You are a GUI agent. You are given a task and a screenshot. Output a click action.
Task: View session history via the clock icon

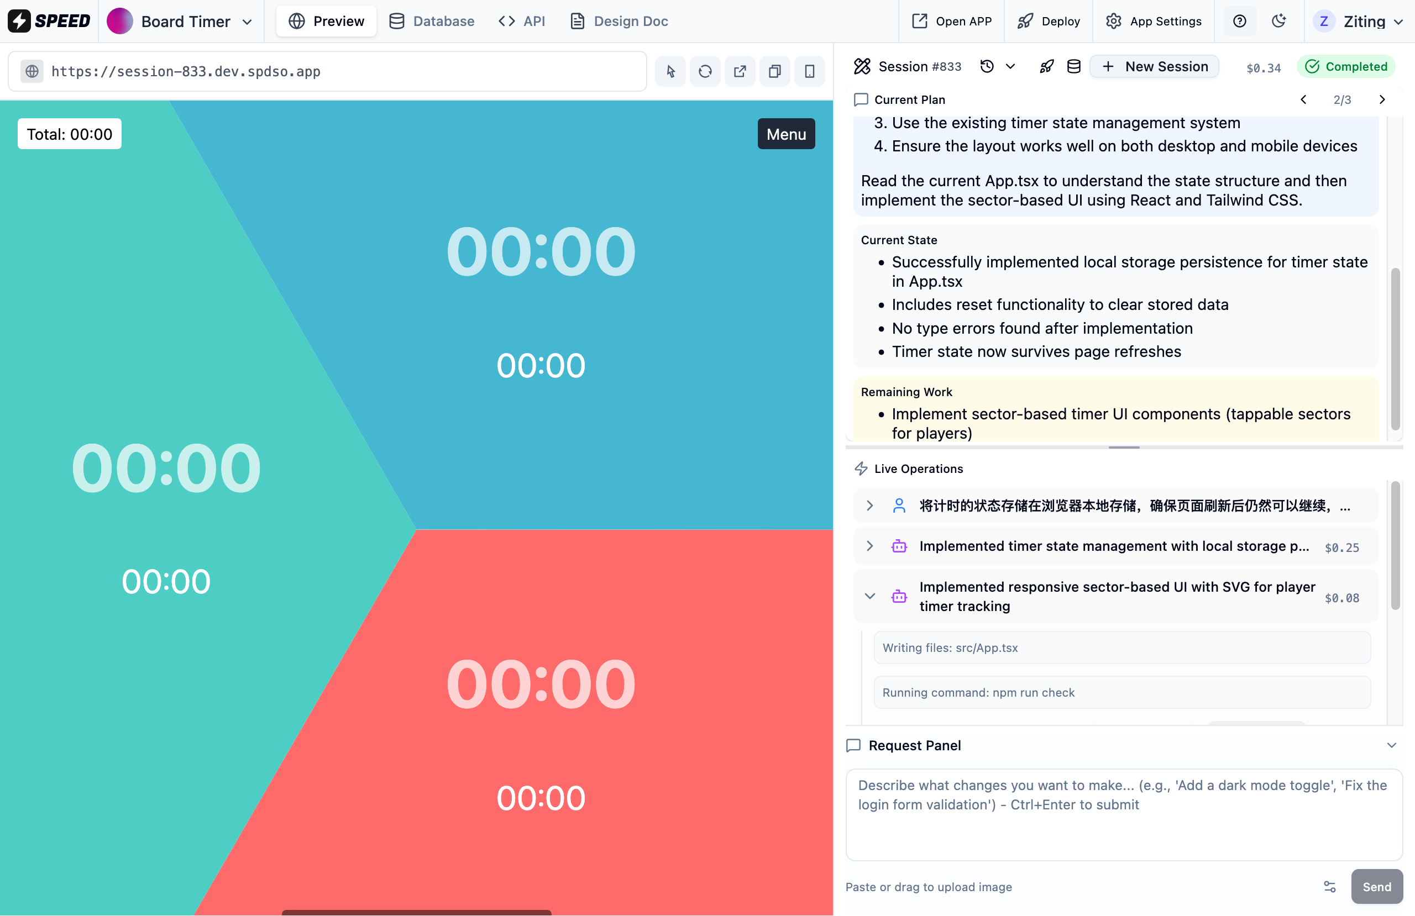click(x=987, y=66)
